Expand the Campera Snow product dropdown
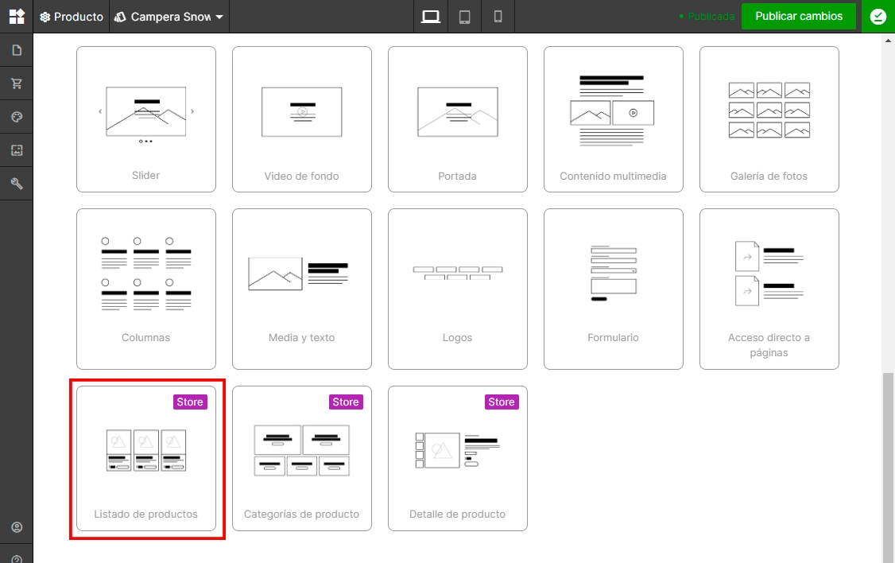The image size is (895, 563). 169,17
